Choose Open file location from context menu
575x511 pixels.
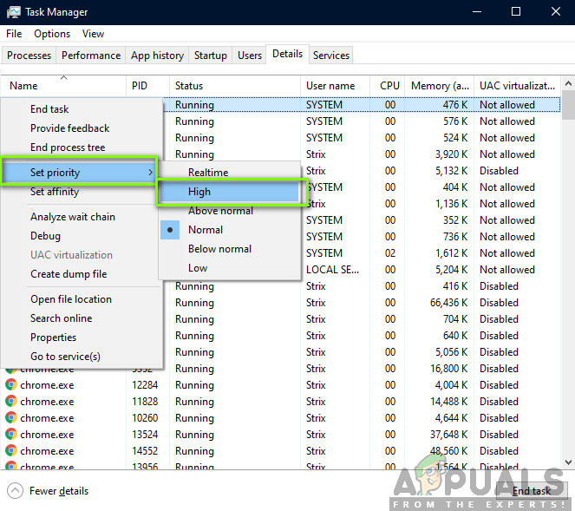coord(70,299)
